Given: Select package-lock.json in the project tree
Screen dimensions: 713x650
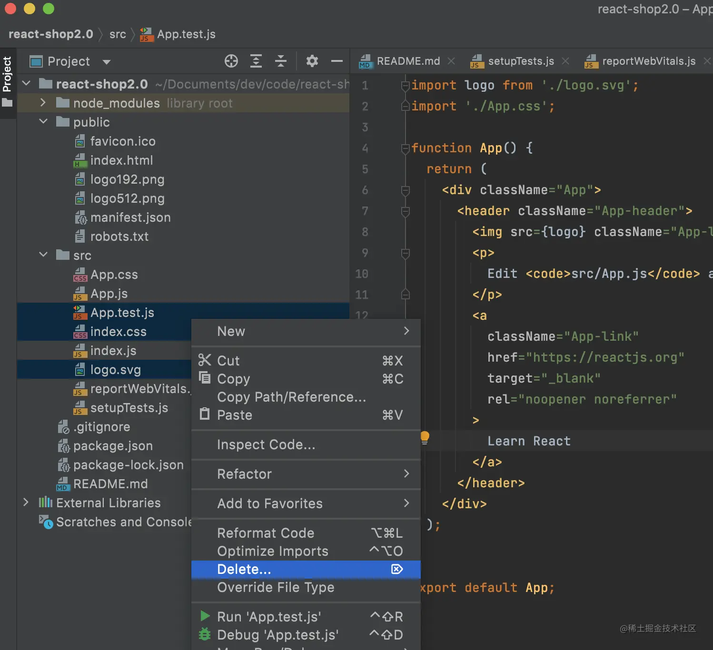Looking at the screenshot, I should [129, 465].
